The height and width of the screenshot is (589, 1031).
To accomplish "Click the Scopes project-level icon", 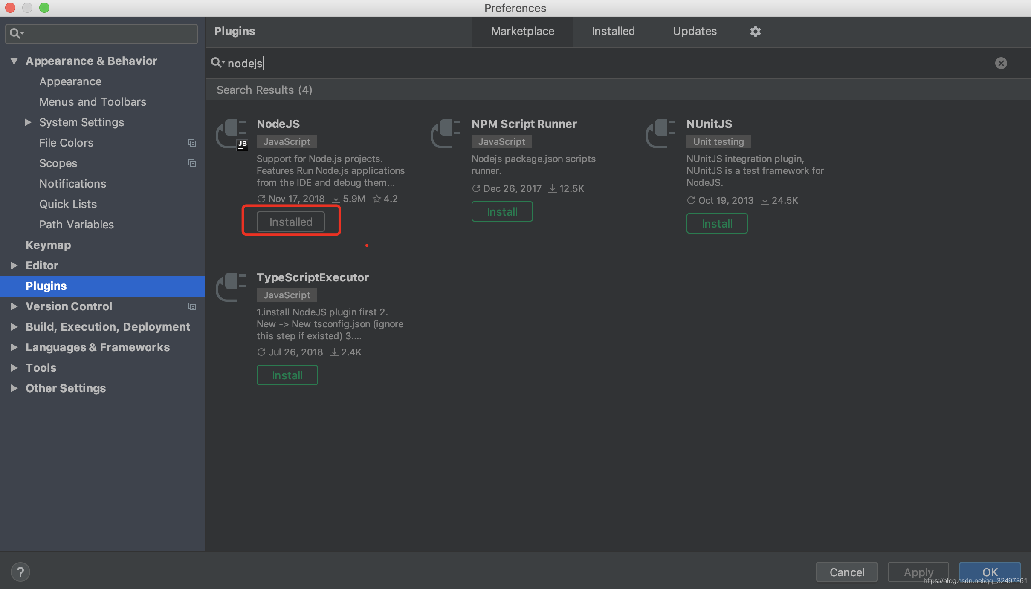I will (x=192, y=163).
